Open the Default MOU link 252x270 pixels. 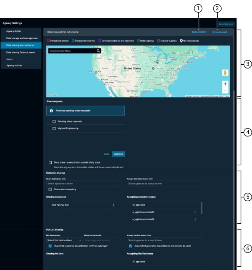[198, 32]
